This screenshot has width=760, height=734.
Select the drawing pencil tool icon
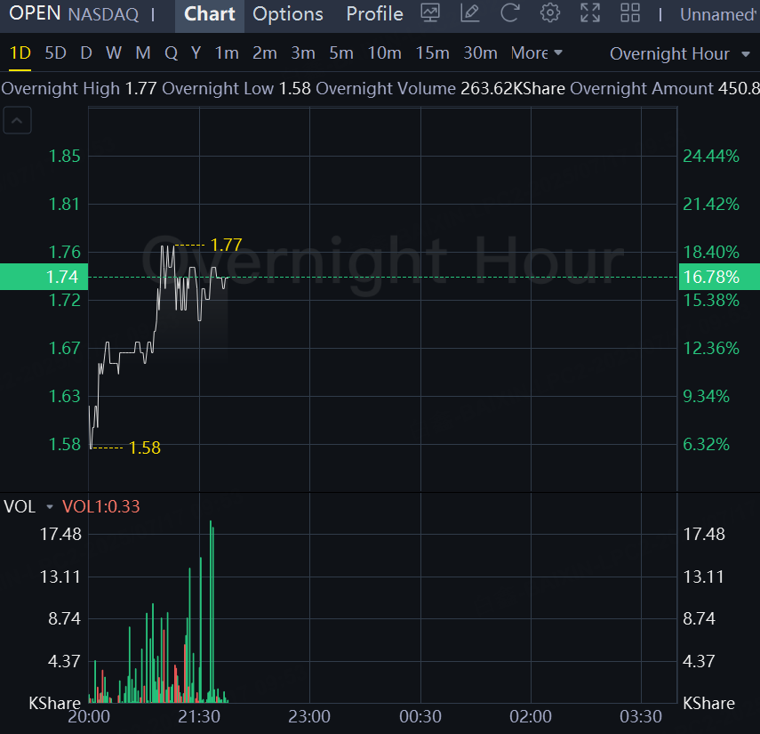[469, 13]
